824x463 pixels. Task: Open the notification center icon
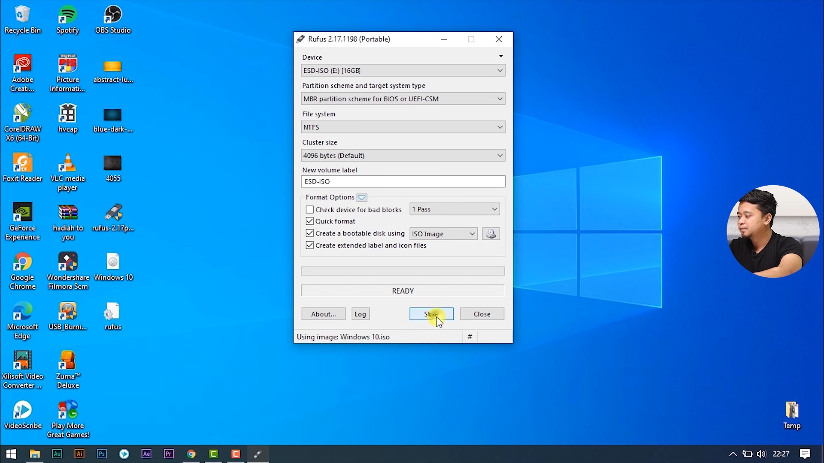coord(805,454)
